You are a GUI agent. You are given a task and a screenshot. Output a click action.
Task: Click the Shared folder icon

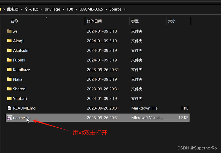point(9,89)
